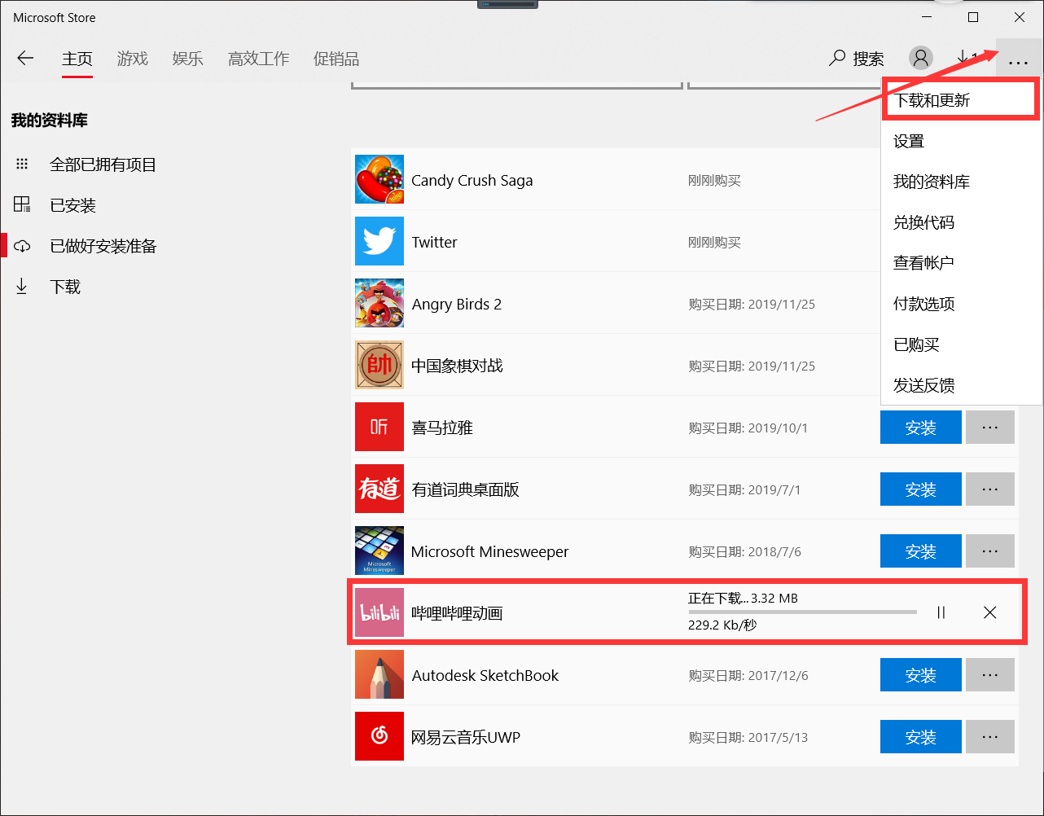The width and height of the screenshot is (1044, 816).
Task: Install 有道词典桌面版
Action: pos(921,489)
